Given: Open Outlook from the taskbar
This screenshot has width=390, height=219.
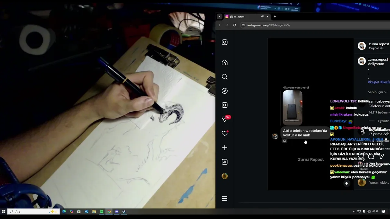Looking at the screenshot, I should pyautogui.click(x=87, y=211).
